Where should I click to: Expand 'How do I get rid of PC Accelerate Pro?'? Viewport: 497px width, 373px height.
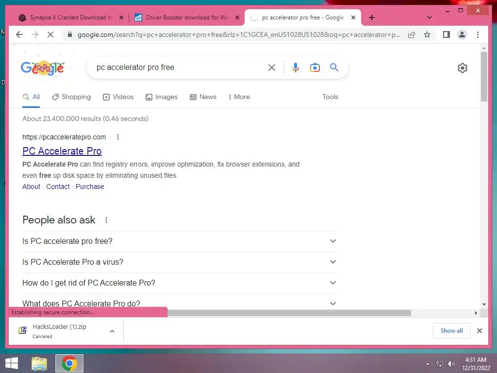click(x=181, y=283)
